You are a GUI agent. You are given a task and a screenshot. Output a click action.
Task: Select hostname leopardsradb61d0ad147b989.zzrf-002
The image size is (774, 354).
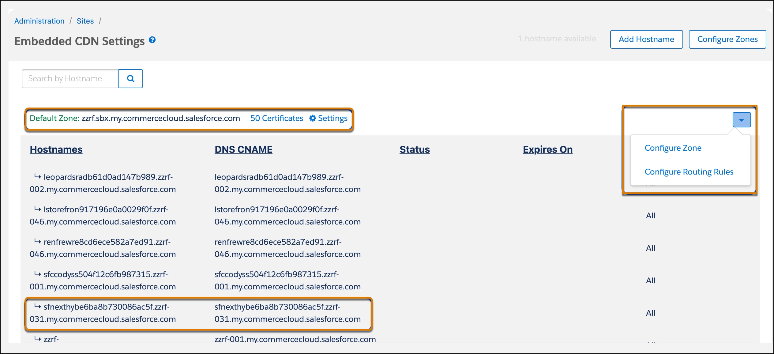point(103,183)
